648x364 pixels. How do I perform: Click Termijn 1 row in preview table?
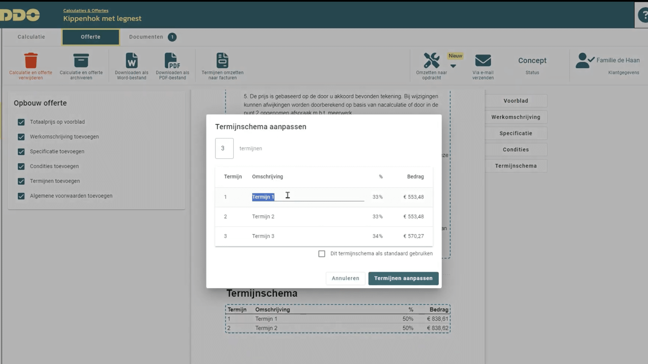pyautogui.click(x=338, y=319)
